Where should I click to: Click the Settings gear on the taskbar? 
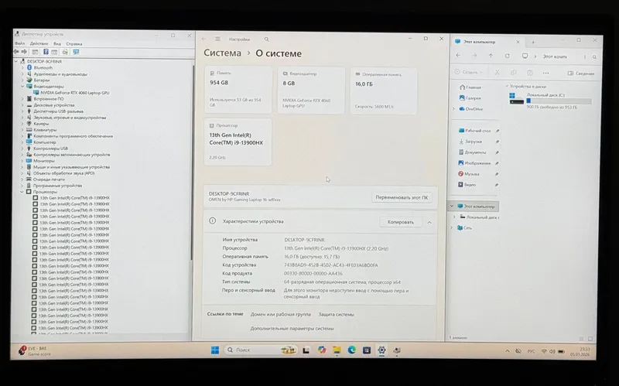tap(381, 350)
